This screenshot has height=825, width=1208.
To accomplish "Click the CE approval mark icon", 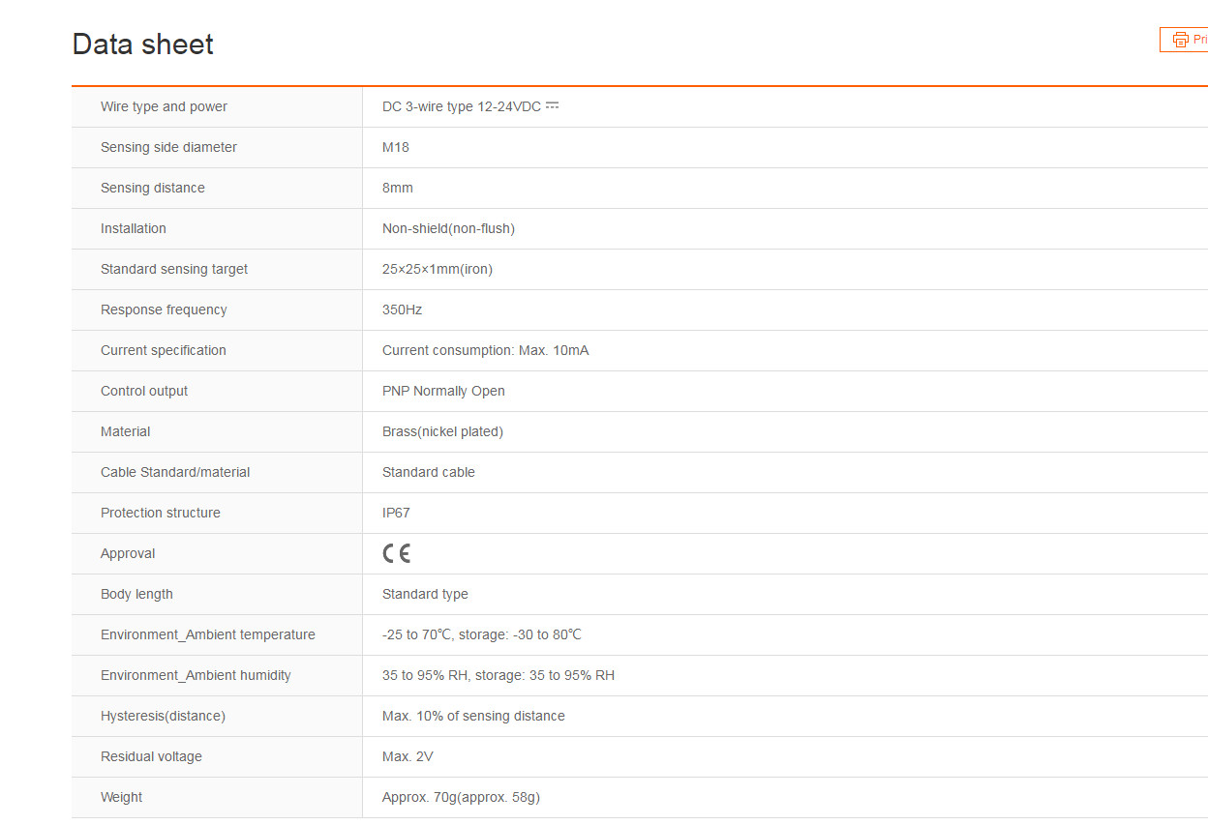I will coord(396,553).
